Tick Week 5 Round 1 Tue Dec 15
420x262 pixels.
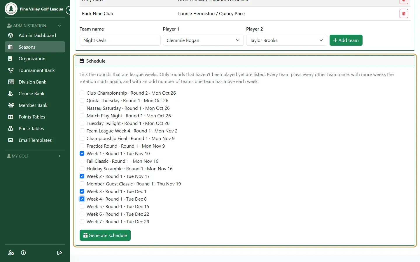pos(82,206)
